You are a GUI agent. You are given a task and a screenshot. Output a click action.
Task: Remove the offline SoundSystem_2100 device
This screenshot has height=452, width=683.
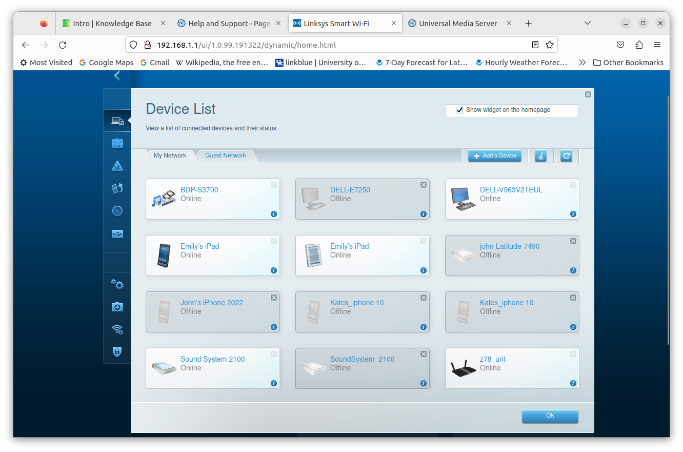click(424, 354)
